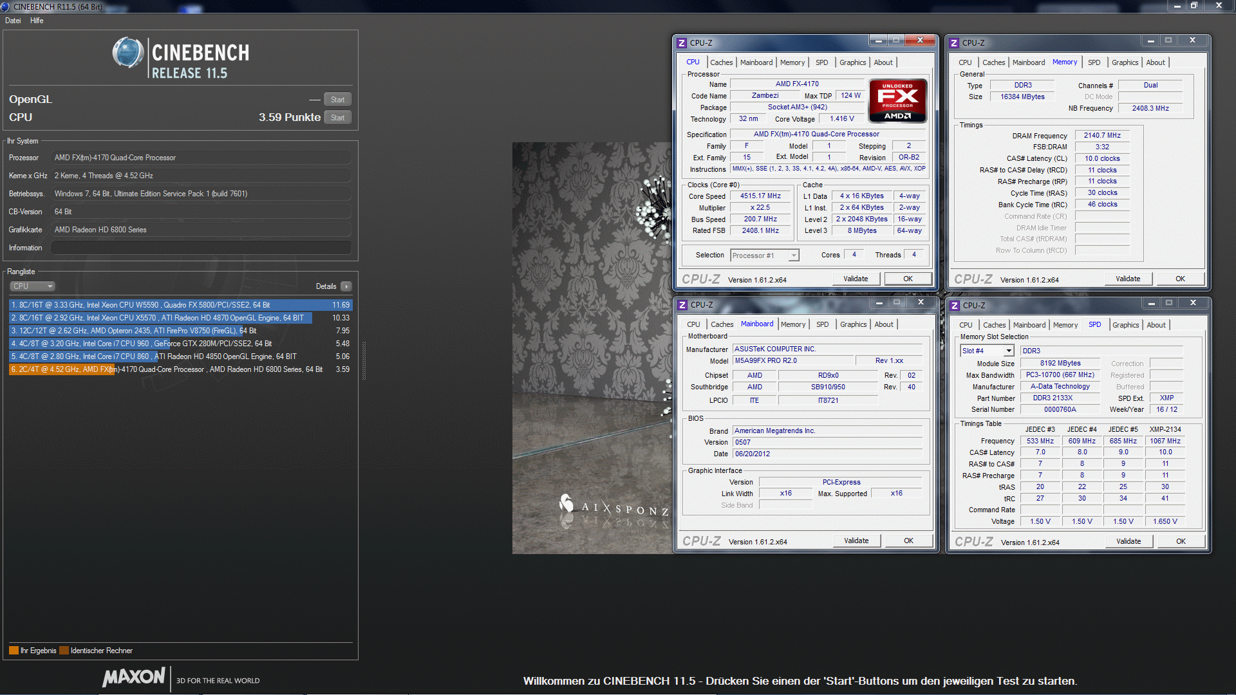Click the MAXON logo at bottom

pos(134,677)
